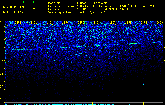The height and width of the screenshot is (105, 165).
Task: Click the 2353 time marker
Action: click(x=50, y=23)
